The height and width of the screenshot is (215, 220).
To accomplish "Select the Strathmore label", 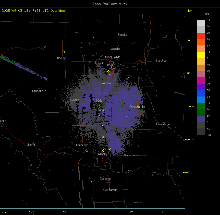I will point(132,155).
